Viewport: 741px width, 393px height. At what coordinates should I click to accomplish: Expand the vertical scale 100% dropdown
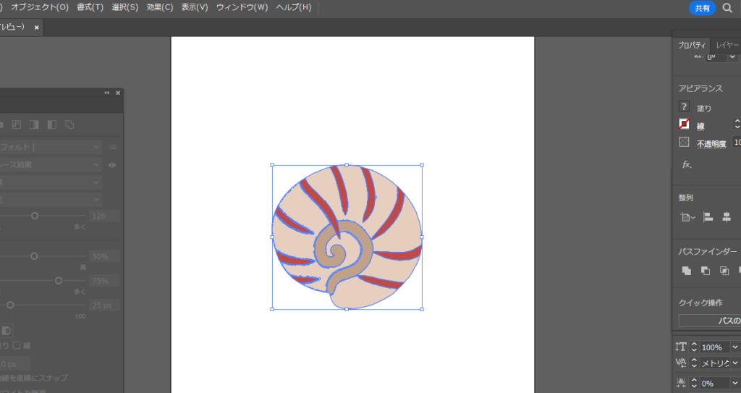coord(735,347)
